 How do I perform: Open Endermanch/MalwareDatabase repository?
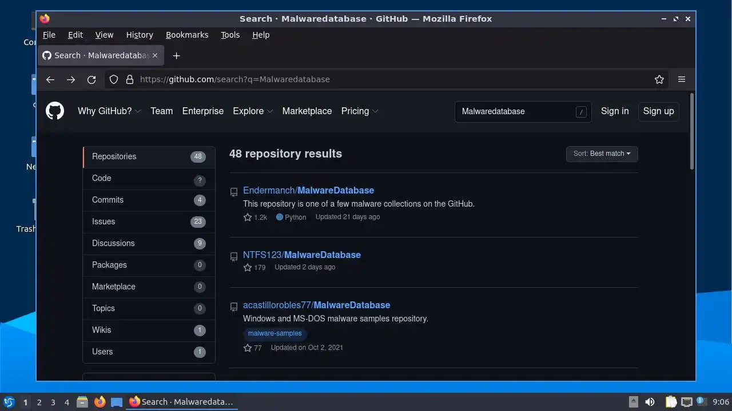point(308,191)
